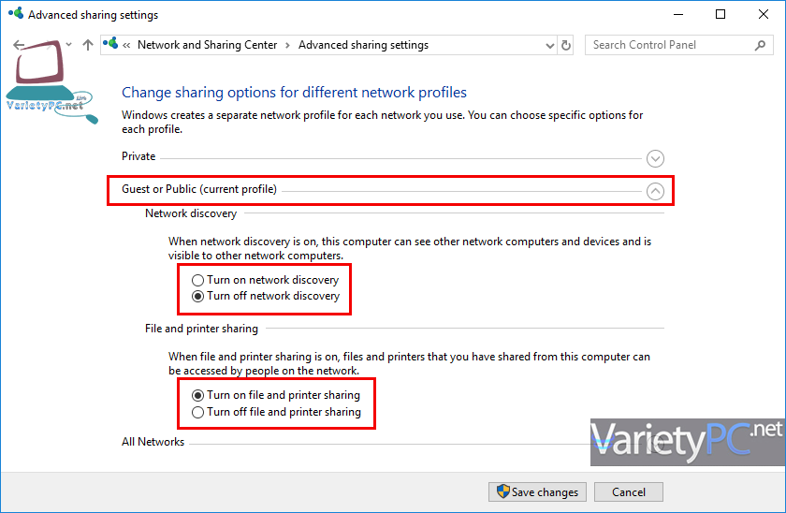Click the All Networks section header
The width and height of the screenshot is (786, 513).
[x=153, y=442]
